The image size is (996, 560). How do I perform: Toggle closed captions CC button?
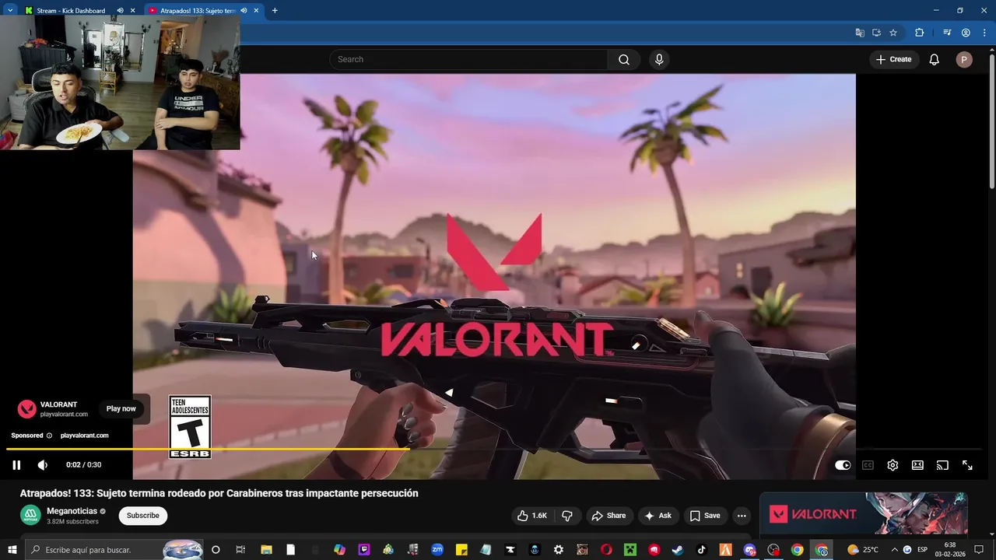pyautogui.click(x=868, y=465)
